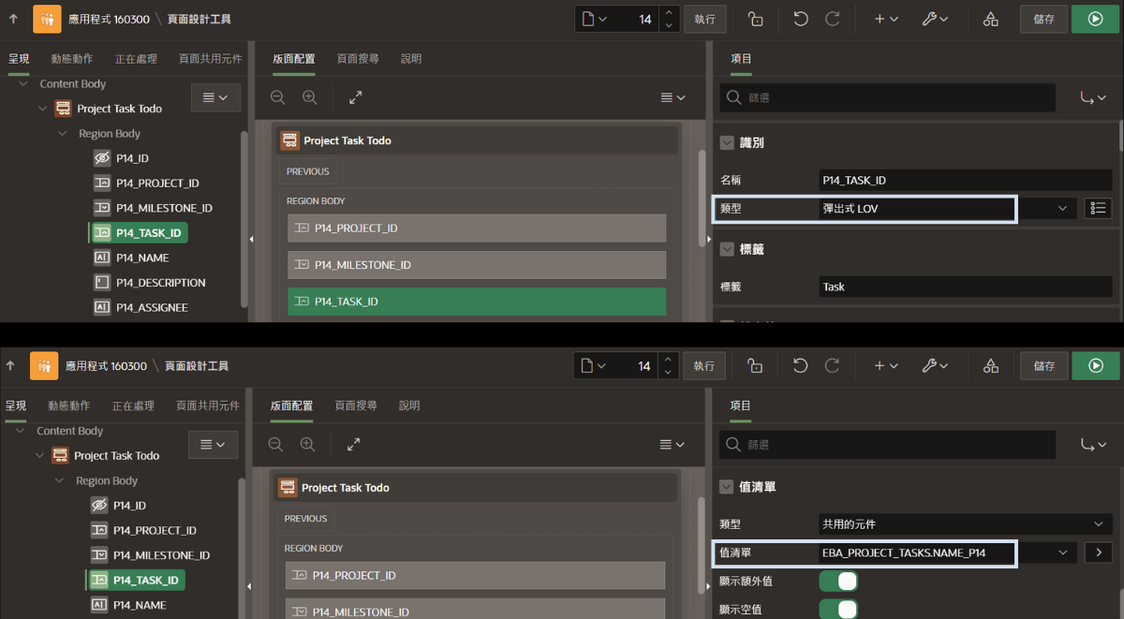Click the go-to-group arrow beside upper 篩選 field
The image size is (1124, 619).
pyautogui.click(x=1093, y=97)
